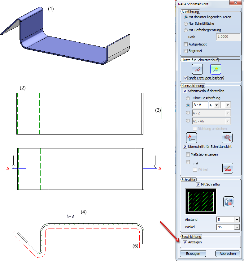
Task: Click the load hatching settings icon
Action: 229,202
